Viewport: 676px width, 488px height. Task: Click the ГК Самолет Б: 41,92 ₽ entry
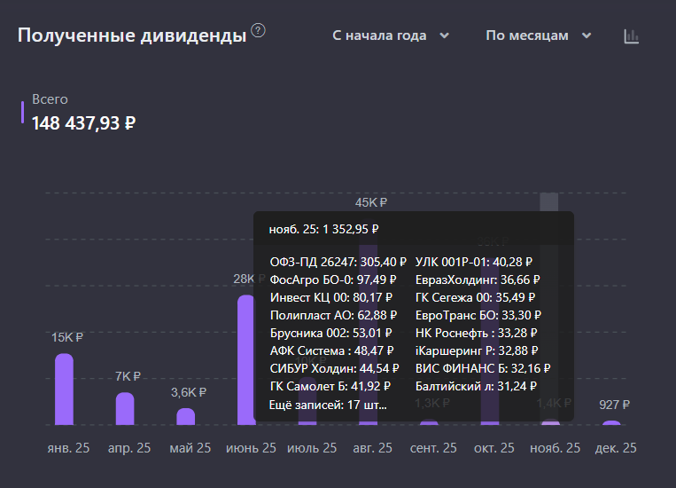(330, 386)
